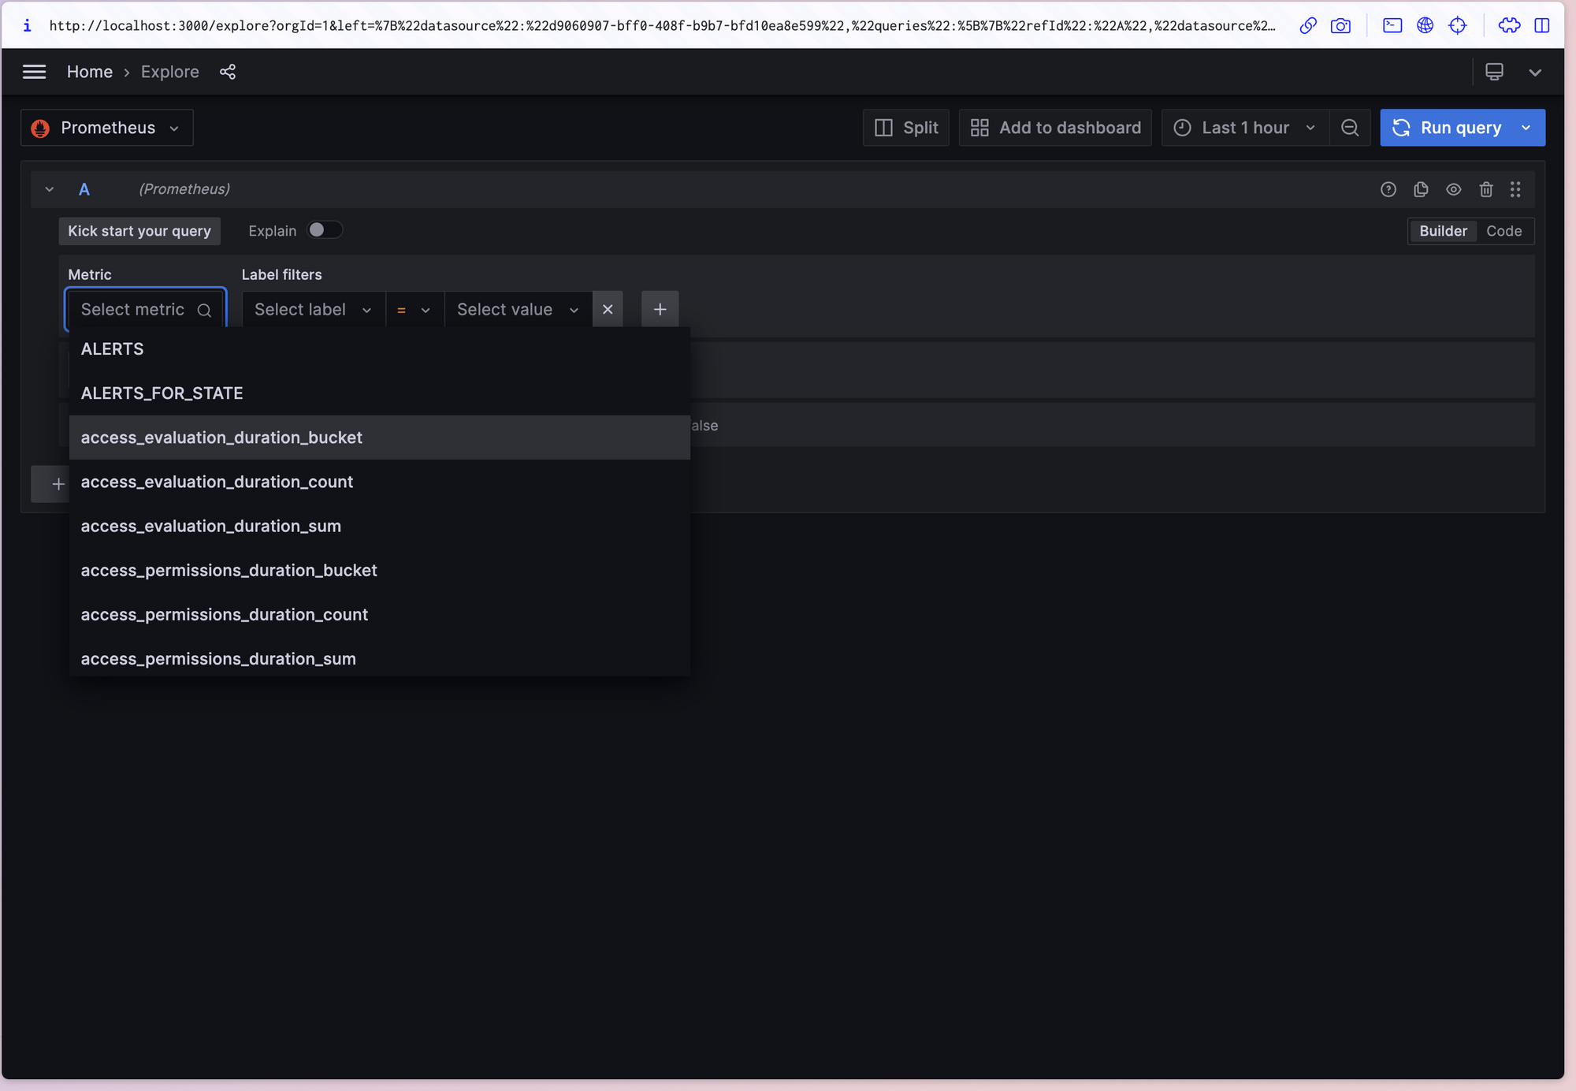Open the share shortened link icon
Viewport: 1576px width, 1091px height.
[x=229, y=72]
